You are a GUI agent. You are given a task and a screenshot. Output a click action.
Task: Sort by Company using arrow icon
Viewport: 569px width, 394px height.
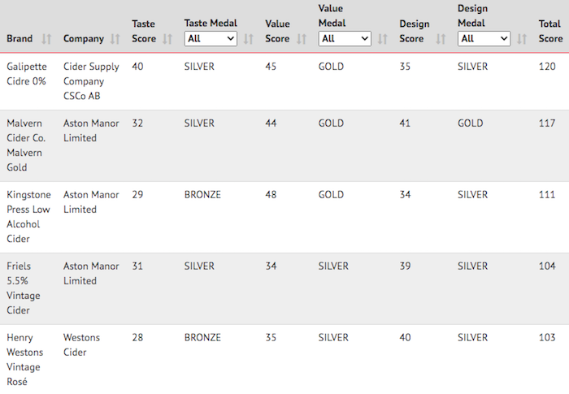115,39
